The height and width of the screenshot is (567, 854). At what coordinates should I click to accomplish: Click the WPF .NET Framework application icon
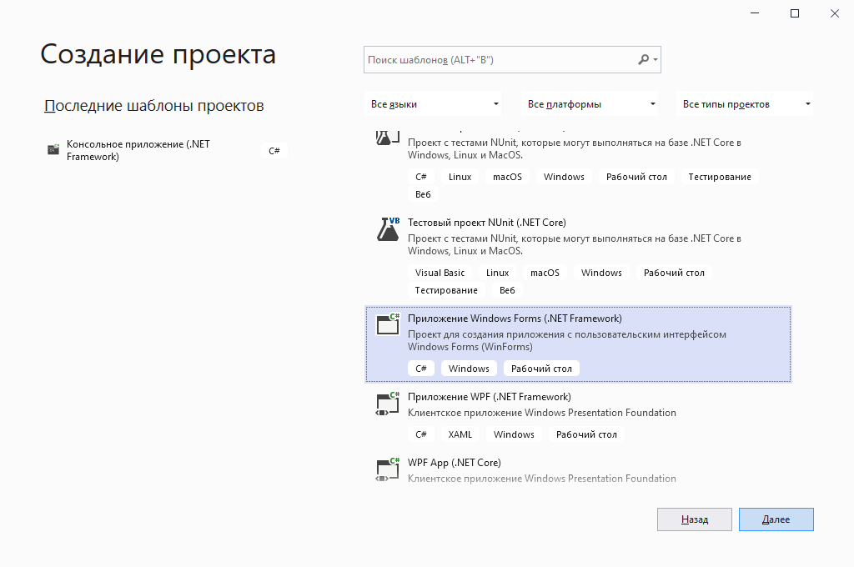[388, 404]
